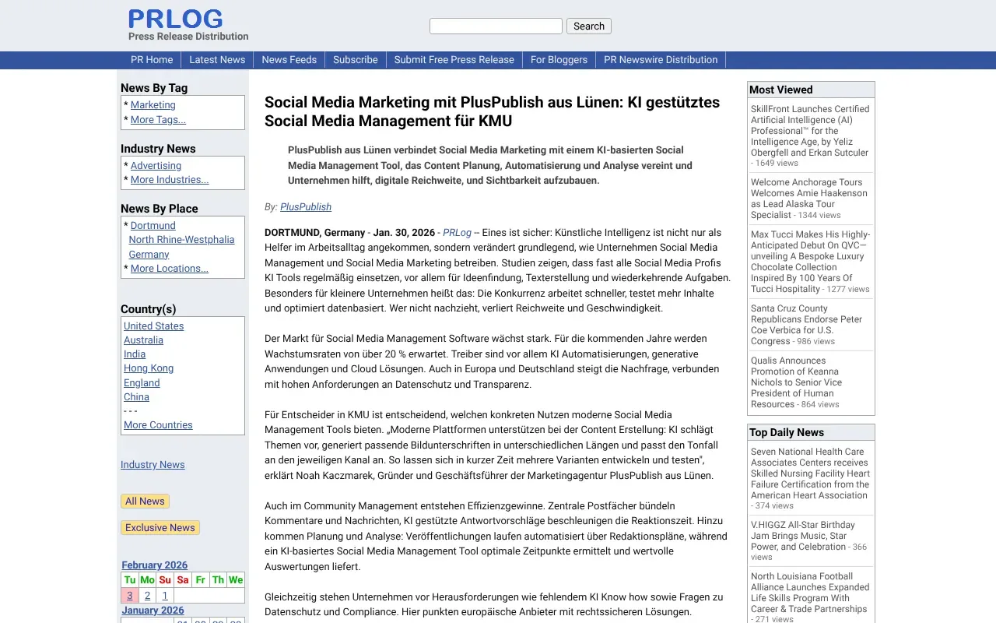Image resolution: width=996 pixels, height=623 pixels.
Task: Open PlusPublish author link
Action: (x=306, y=207)
